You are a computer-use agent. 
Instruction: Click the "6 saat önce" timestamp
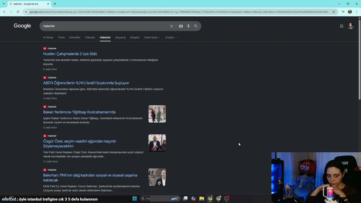(x=50, y=69)
